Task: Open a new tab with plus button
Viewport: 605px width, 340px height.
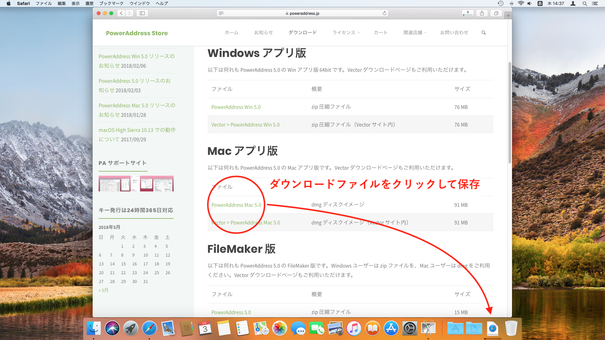Action: tap(508, 15)
